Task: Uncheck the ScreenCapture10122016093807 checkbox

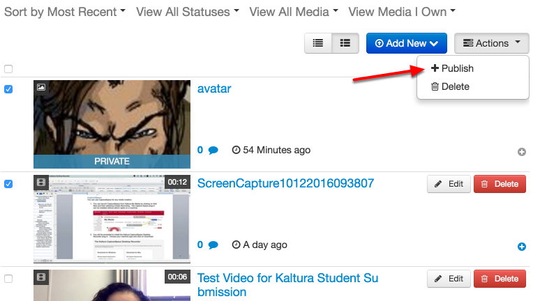Action: (8, 184)
